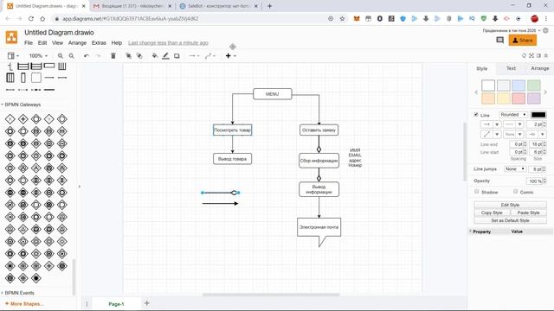Open the connection arrow style dropdown

coord(194,55)
